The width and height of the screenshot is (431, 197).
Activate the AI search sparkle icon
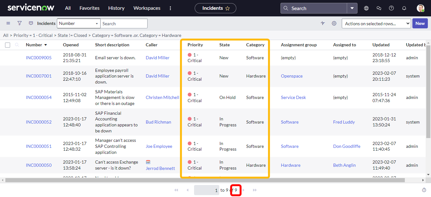322,23
